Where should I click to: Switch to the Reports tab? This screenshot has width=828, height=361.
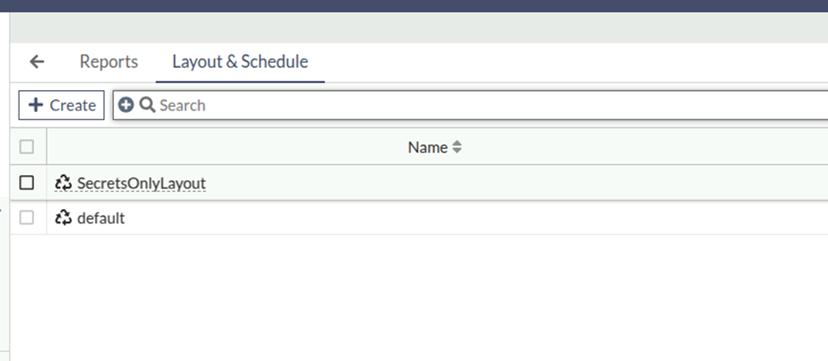[109, 62]
